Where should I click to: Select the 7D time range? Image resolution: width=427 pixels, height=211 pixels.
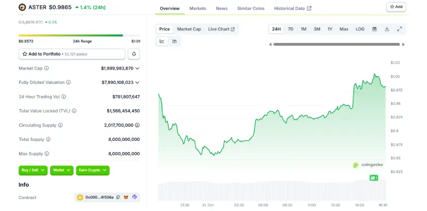[291, 29]
